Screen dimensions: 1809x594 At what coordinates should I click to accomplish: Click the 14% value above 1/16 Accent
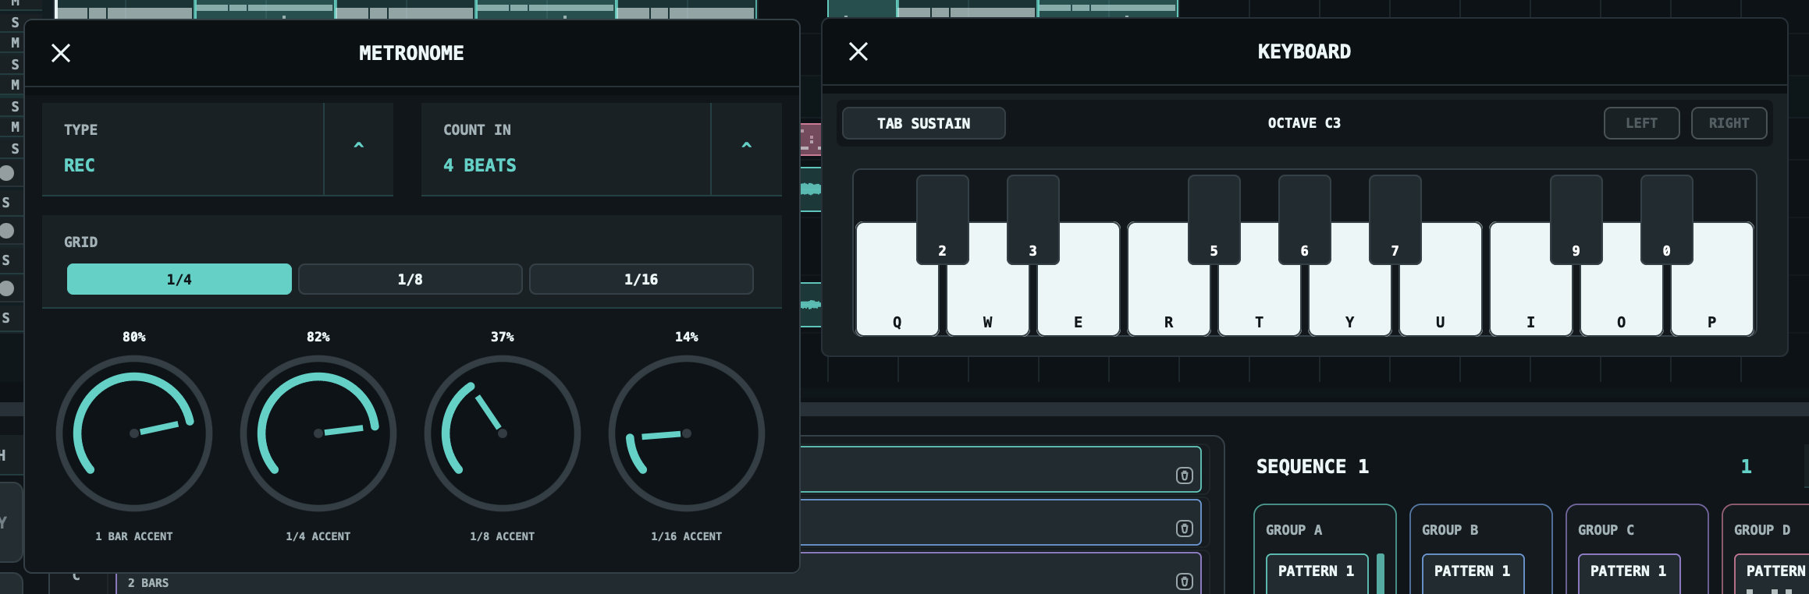[x=687, y=337]
